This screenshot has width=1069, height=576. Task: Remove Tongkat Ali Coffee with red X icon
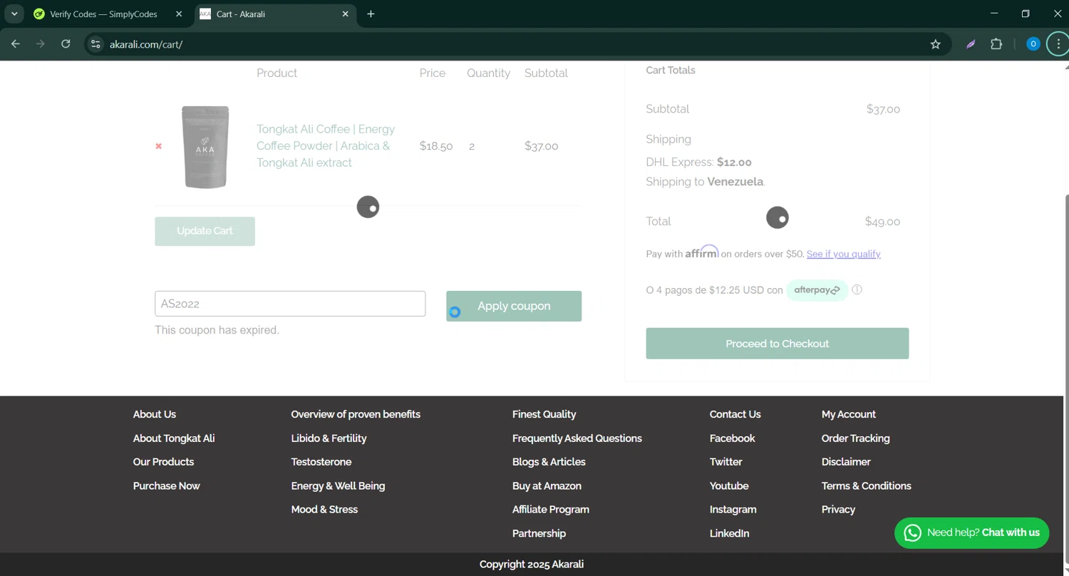158,146
